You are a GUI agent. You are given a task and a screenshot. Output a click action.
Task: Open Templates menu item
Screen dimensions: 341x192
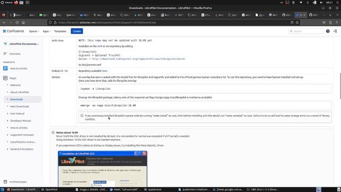pos(60,31)
